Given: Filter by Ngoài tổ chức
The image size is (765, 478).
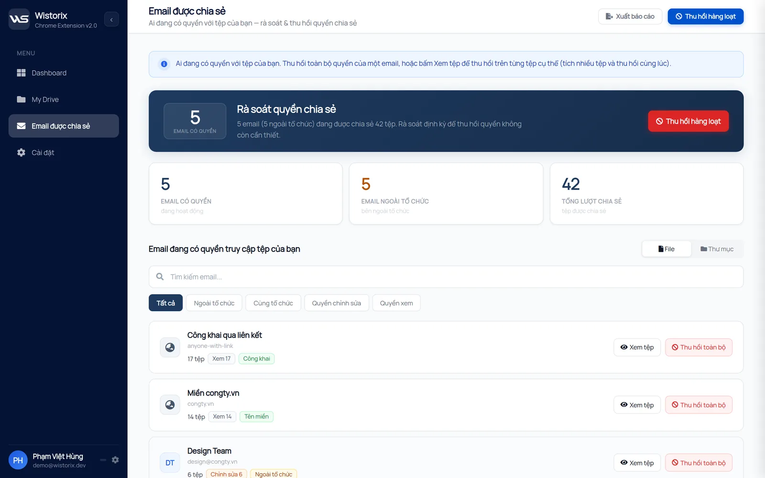Looking at the screenshot, I should point(214,303).
